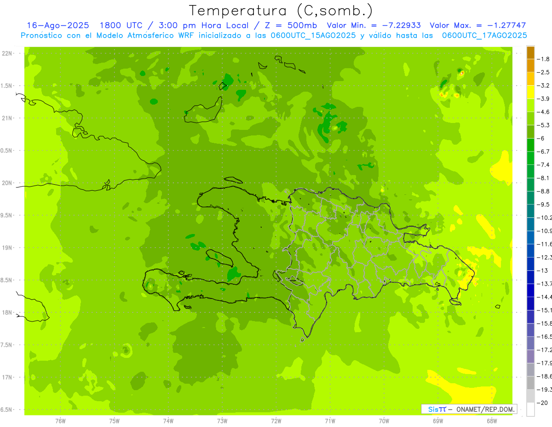The image size is (552, 427).
Task: Click the blue swatch between -12.3 and -13
Action: pos(530,264)
